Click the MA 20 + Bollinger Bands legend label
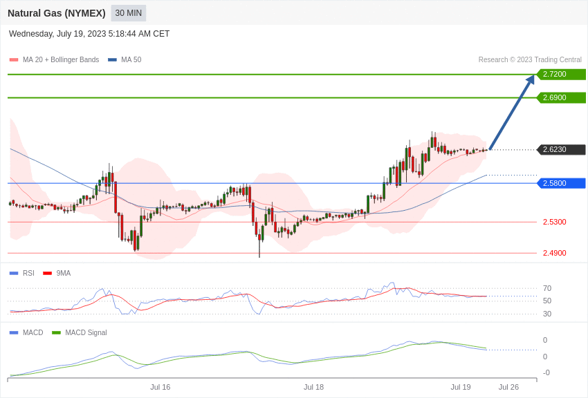Image resolution: width=588 pixels, height=398 pixels. [61, 59]
